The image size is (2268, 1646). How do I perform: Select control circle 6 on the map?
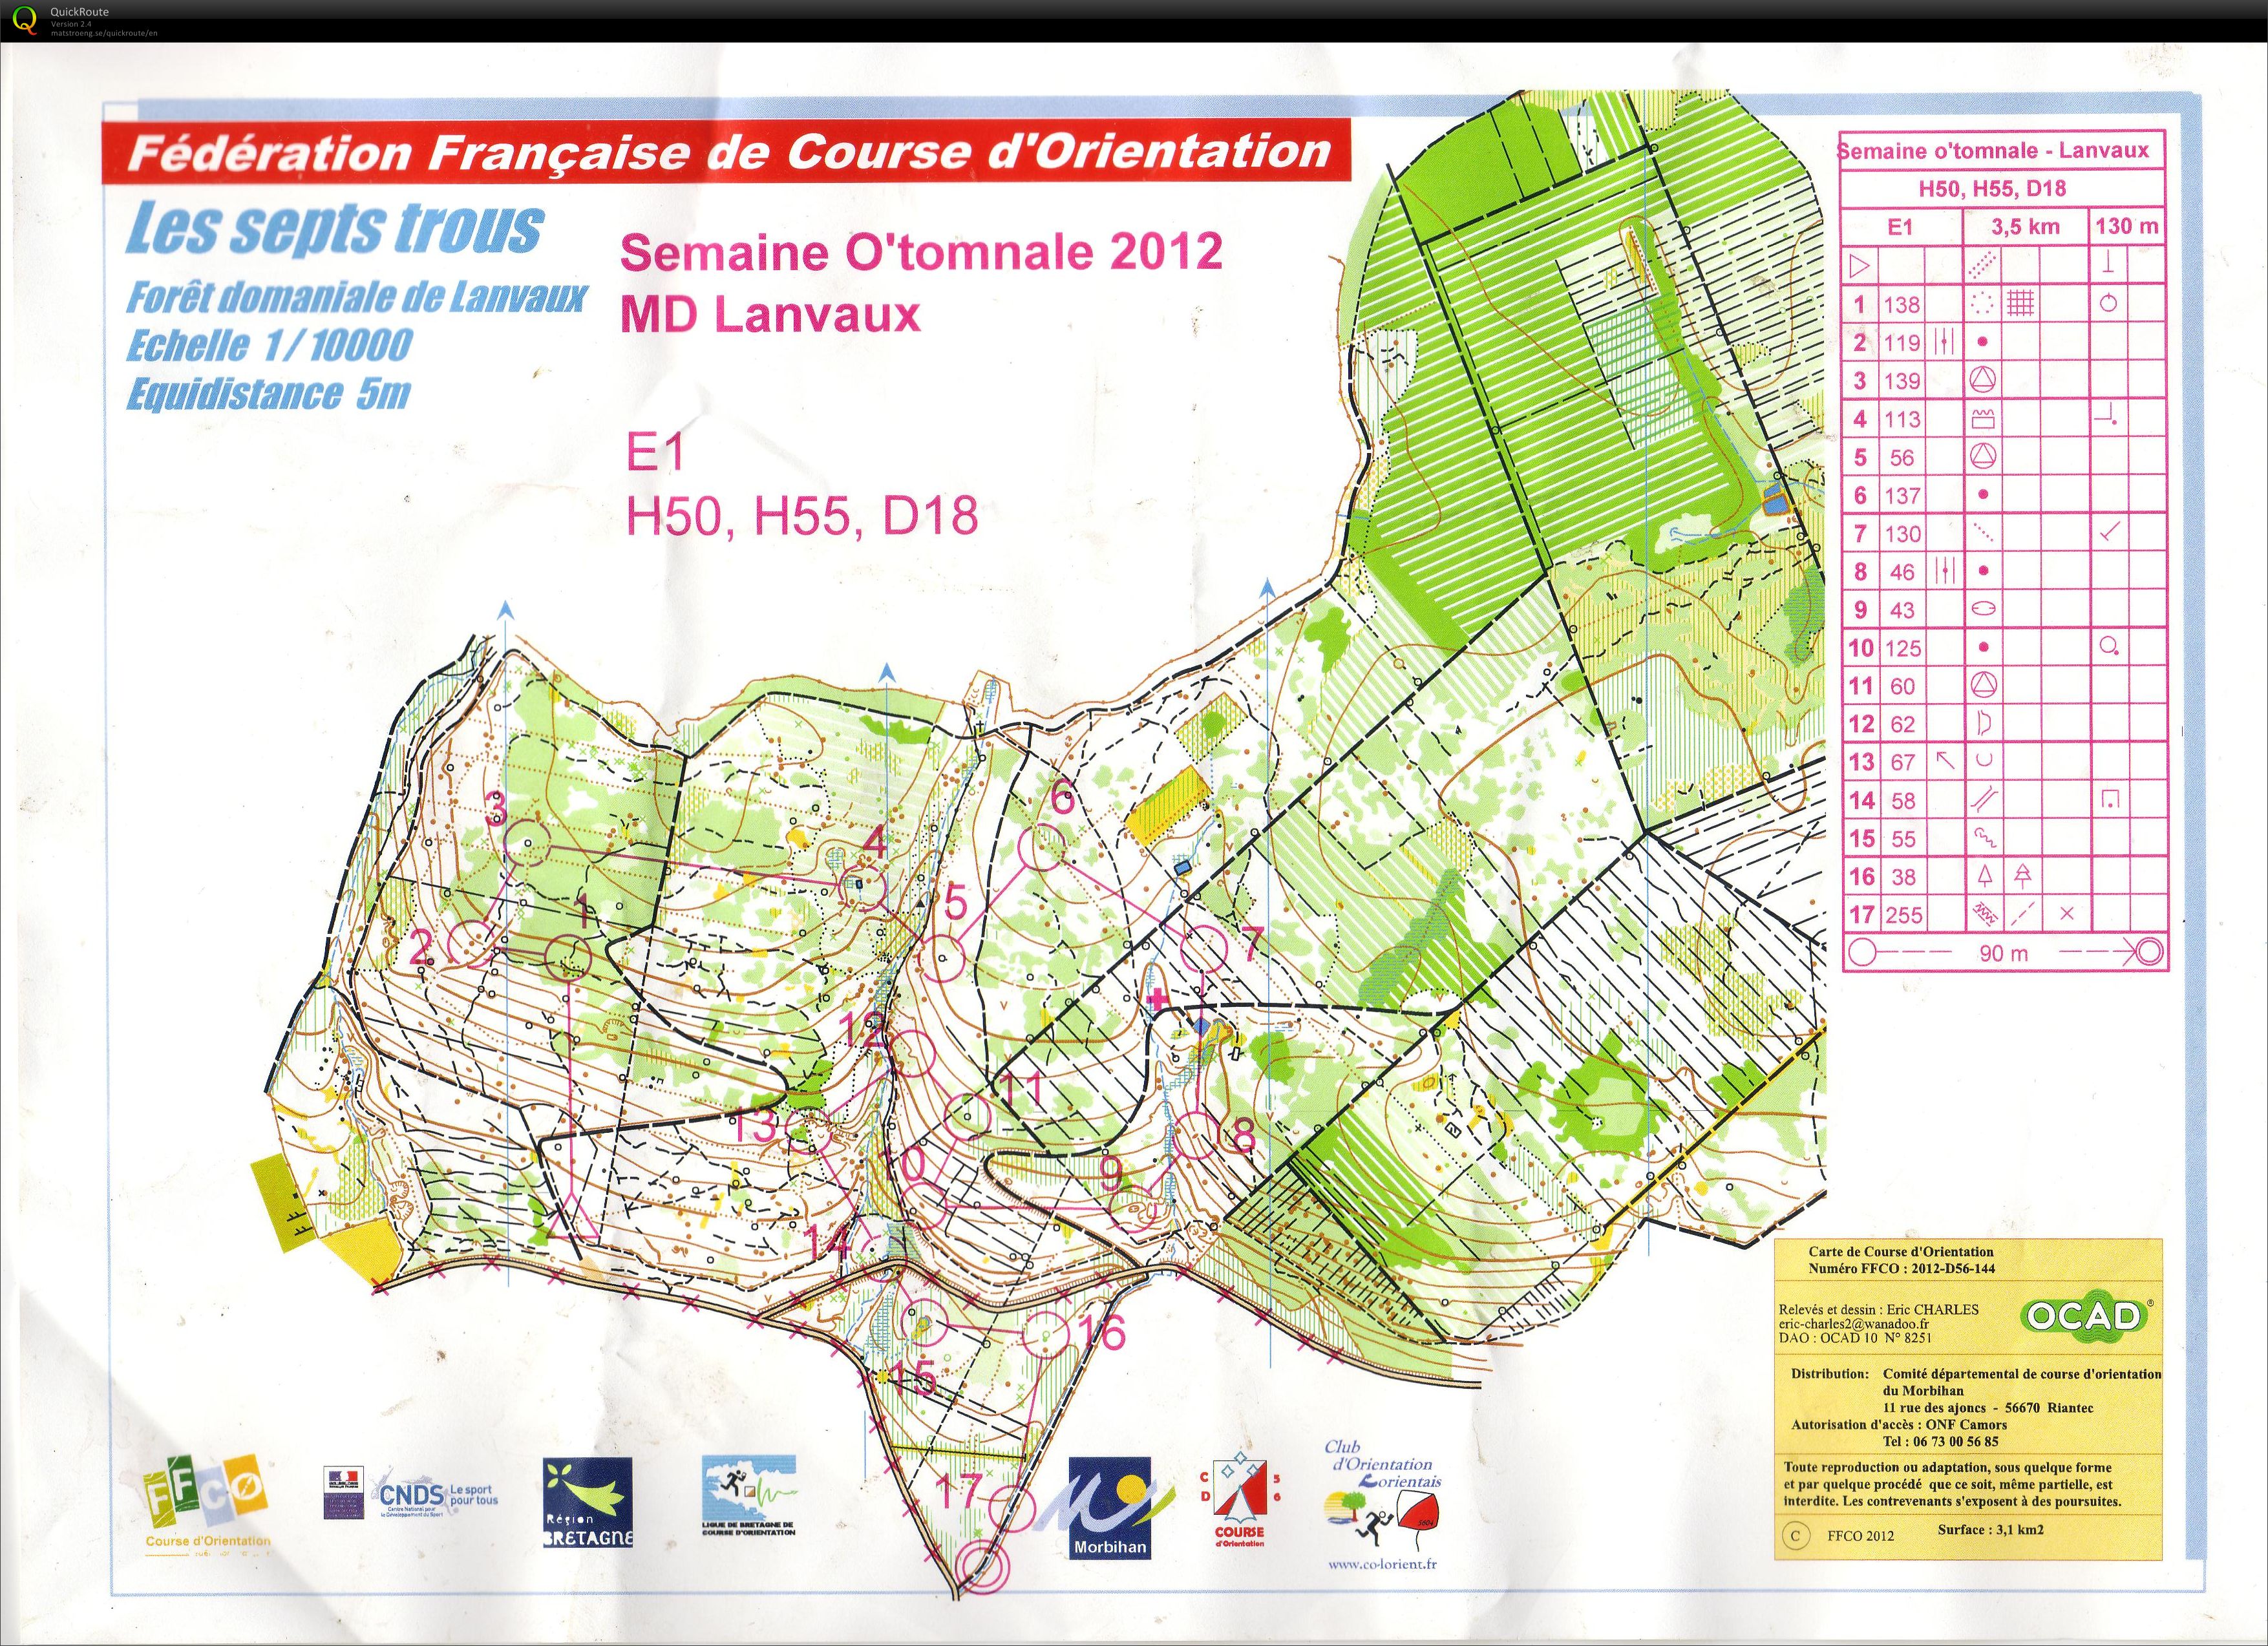(1042, 847)
